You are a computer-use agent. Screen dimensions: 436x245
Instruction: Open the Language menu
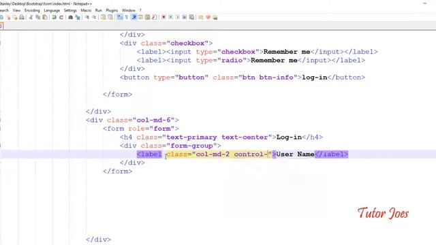click(52, 10)
